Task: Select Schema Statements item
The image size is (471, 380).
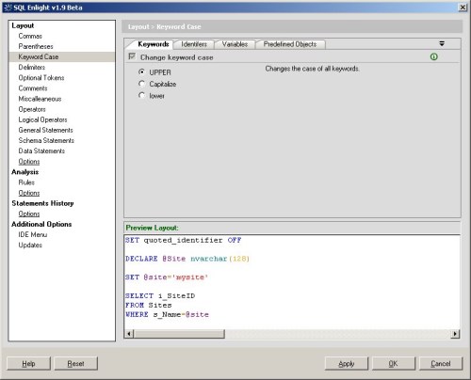Action: (x=46, y=140)
